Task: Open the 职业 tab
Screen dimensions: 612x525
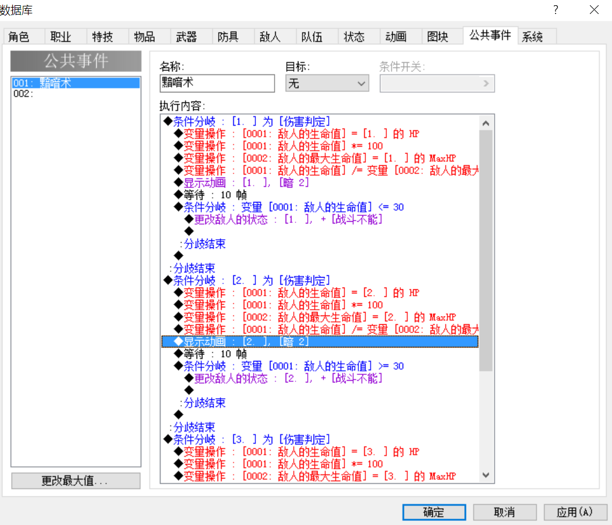Action: pos(65,37)
